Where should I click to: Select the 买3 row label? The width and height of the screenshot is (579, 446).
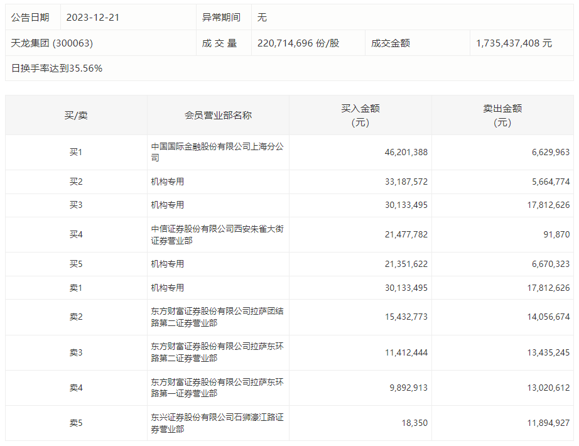click(x=76, y=205)
